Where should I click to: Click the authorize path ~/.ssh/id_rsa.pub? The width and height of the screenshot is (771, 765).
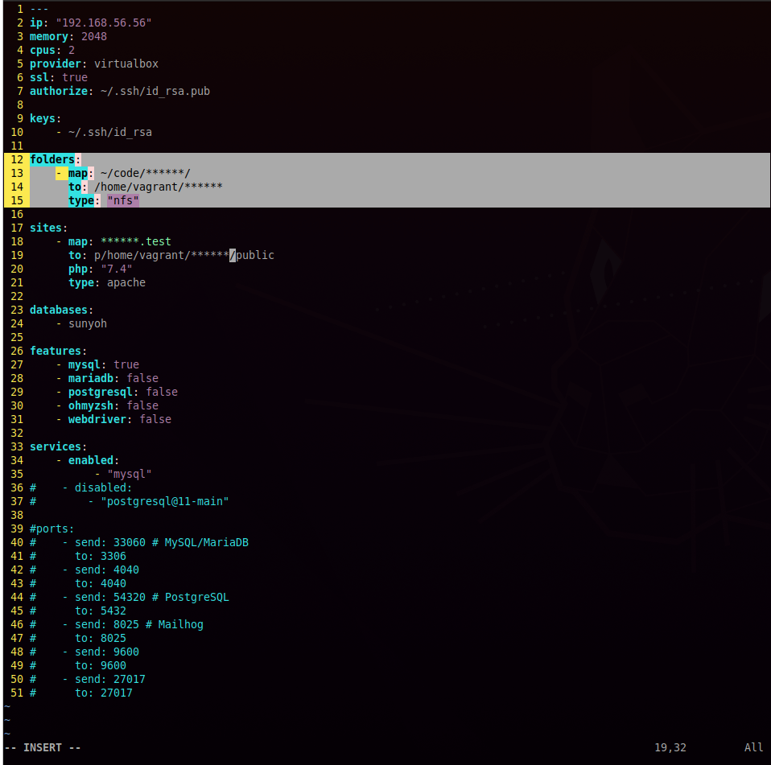(x=155, y=92)
